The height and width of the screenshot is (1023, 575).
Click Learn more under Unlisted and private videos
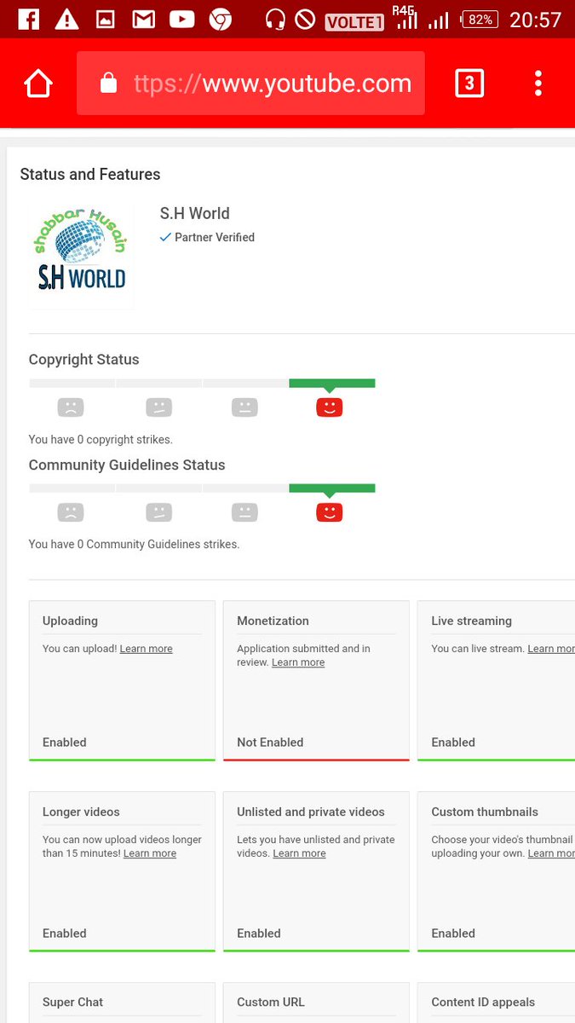tap(299, 853)
